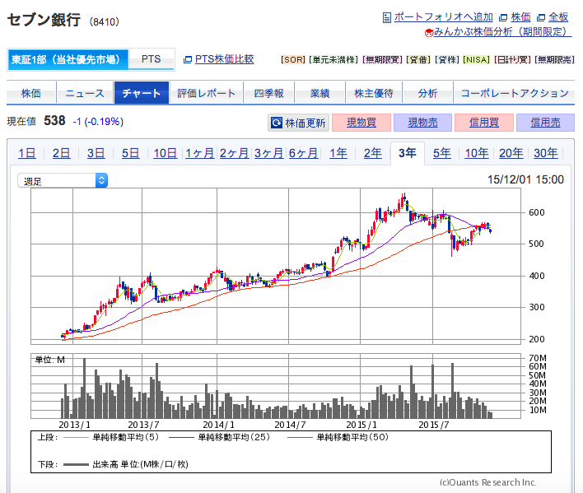Select the チャート tab
583x493 pixels.
pos(142,93)
